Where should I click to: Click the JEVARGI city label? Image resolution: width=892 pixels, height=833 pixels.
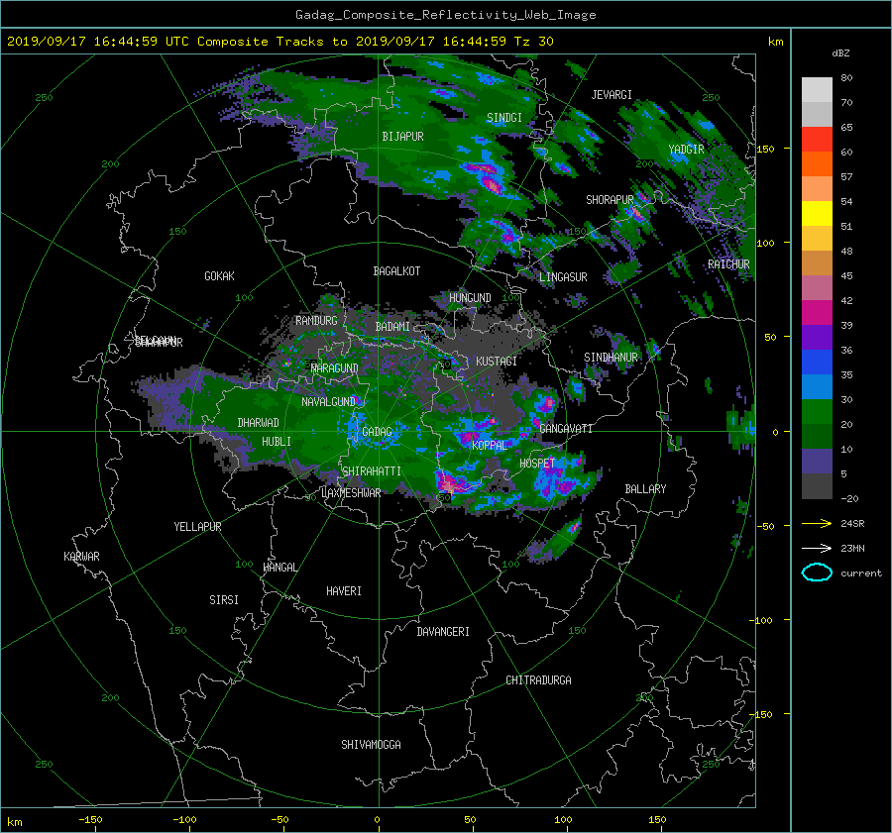coord(612,95)
